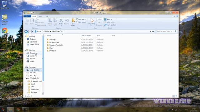Click Select all in the ribbon
Viewport: 200px width, 112px height.
click(108, 19)
